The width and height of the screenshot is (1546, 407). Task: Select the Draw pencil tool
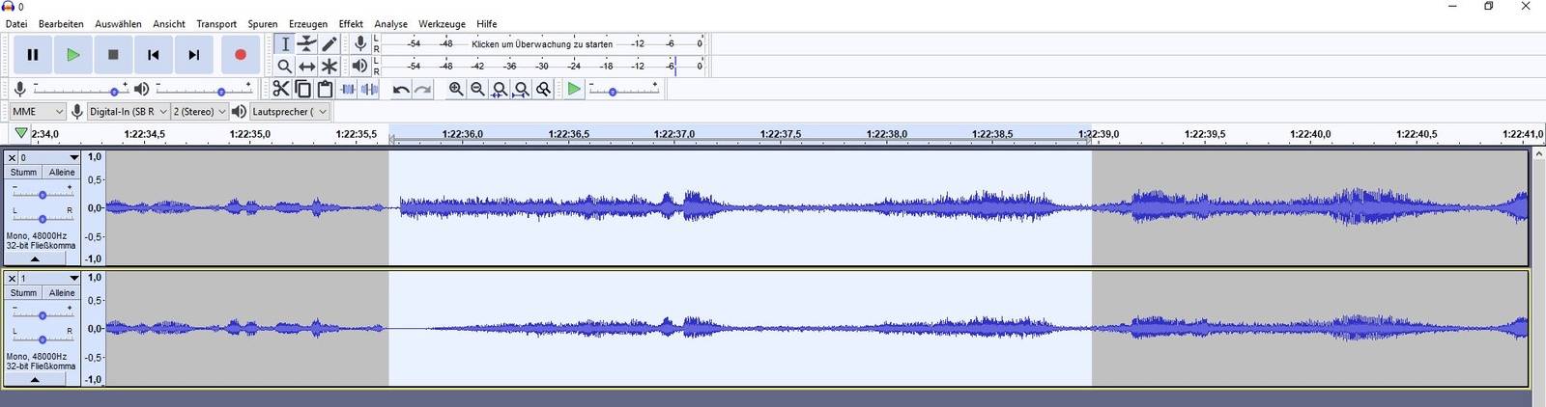329,43
